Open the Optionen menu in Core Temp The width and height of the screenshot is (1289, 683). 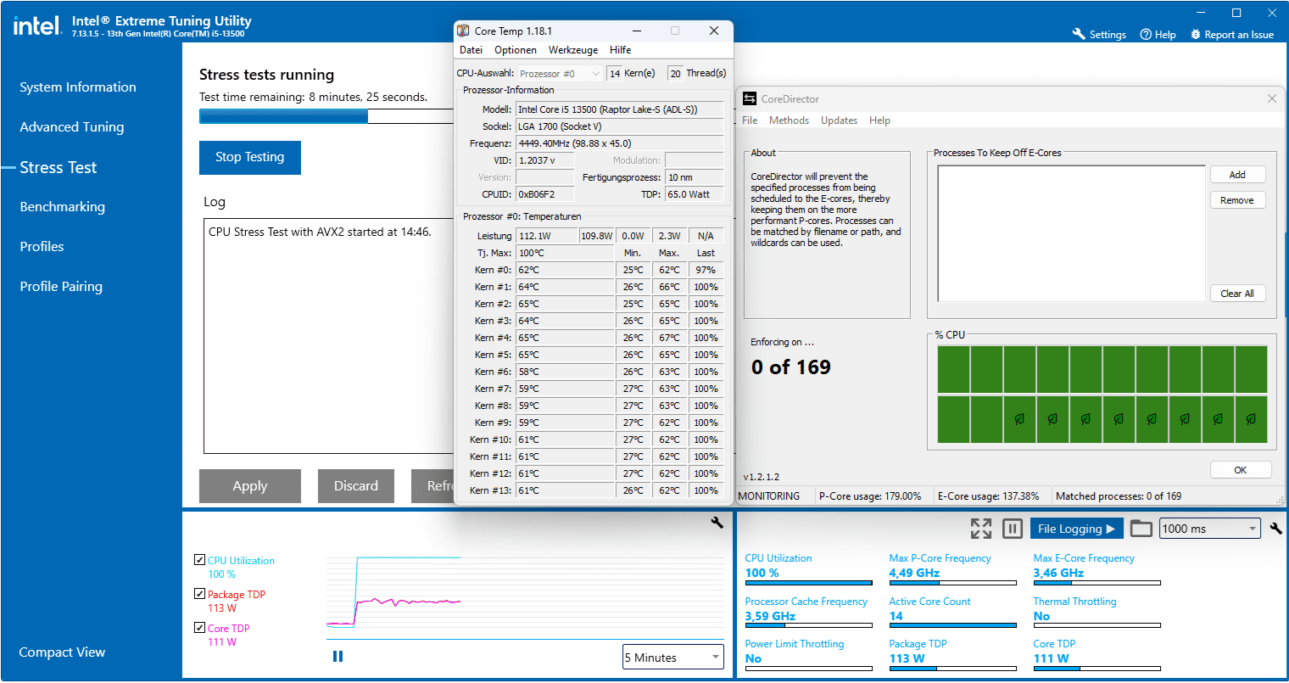pyautogui.click(x=516, y=50)
